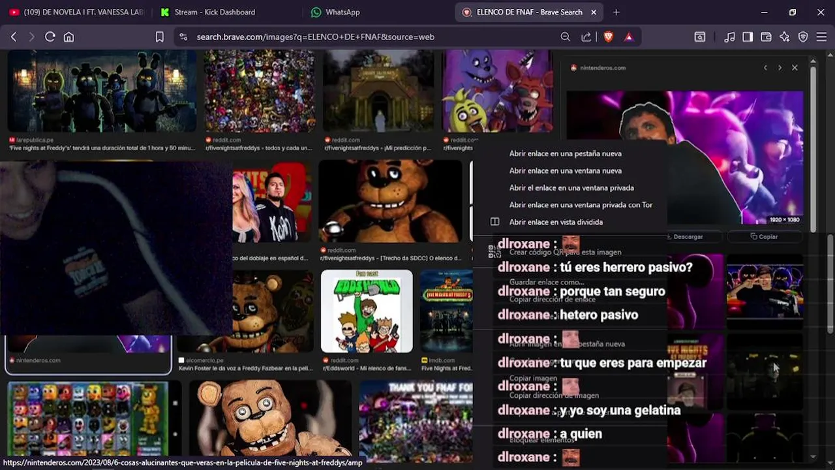Viewport: 835px width, 470px height.
Task: Open the Leo AI sparkle icon
Action: pos(785,37)
